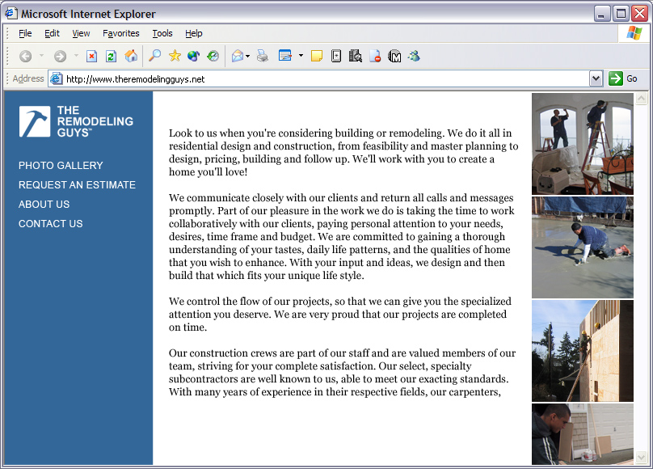Image resolution: width=653 pixels, height=469 pixels.
Task: Click the scroll down arrow on the scrollbar
Action: coord(642,457)
